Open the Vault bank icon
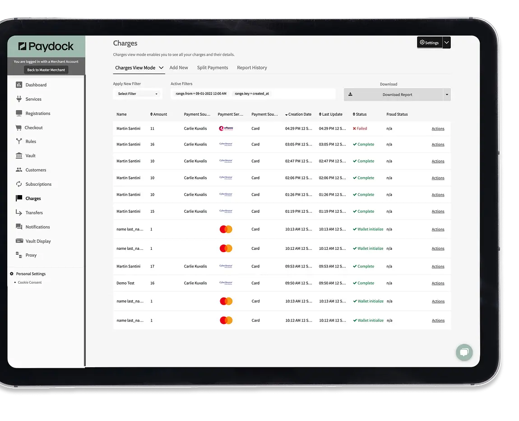519x421 pixels. click(x=19, y=155)
